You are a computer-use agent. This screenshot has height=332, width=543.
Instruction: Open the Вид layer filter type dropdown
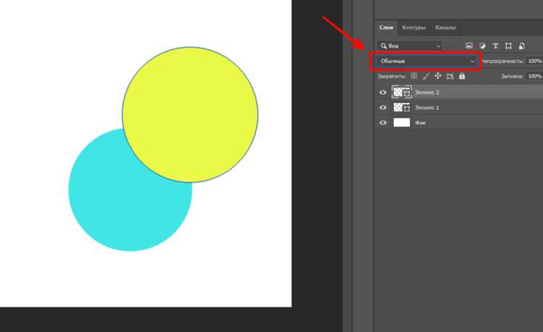(409, 46)
